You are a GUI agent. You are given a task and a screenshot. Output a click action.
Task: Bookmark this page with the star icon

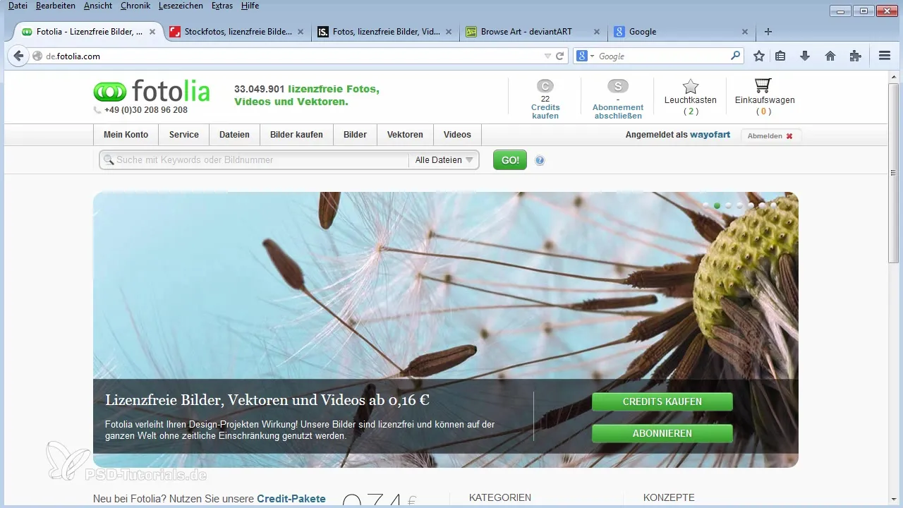pyautogui.click(x=759, y=56)
